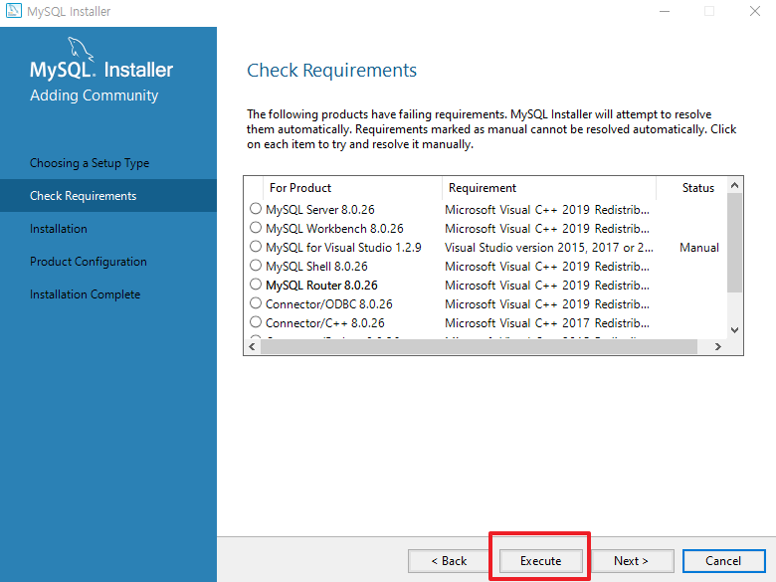The image size is (776, 582).
Task: Select radio button for Connector/ODBC 8.0.26
Action: [256, 302]
